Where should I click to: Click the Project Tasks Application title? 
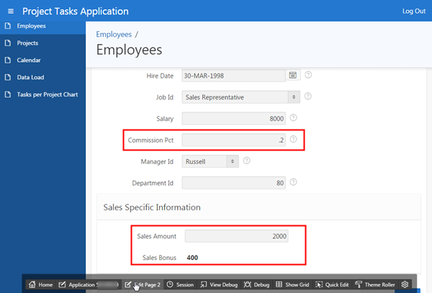(x=75, y=12)
